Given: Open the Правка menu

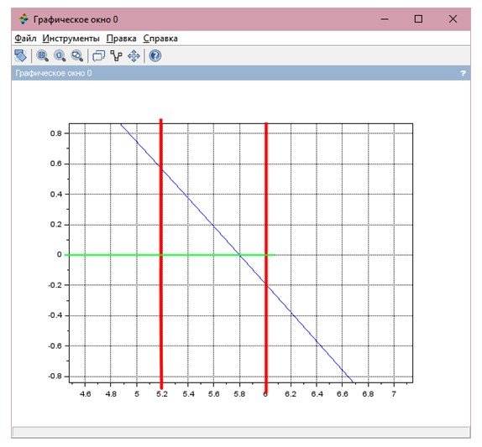Looking at the screenshot, I should [122, 39].
